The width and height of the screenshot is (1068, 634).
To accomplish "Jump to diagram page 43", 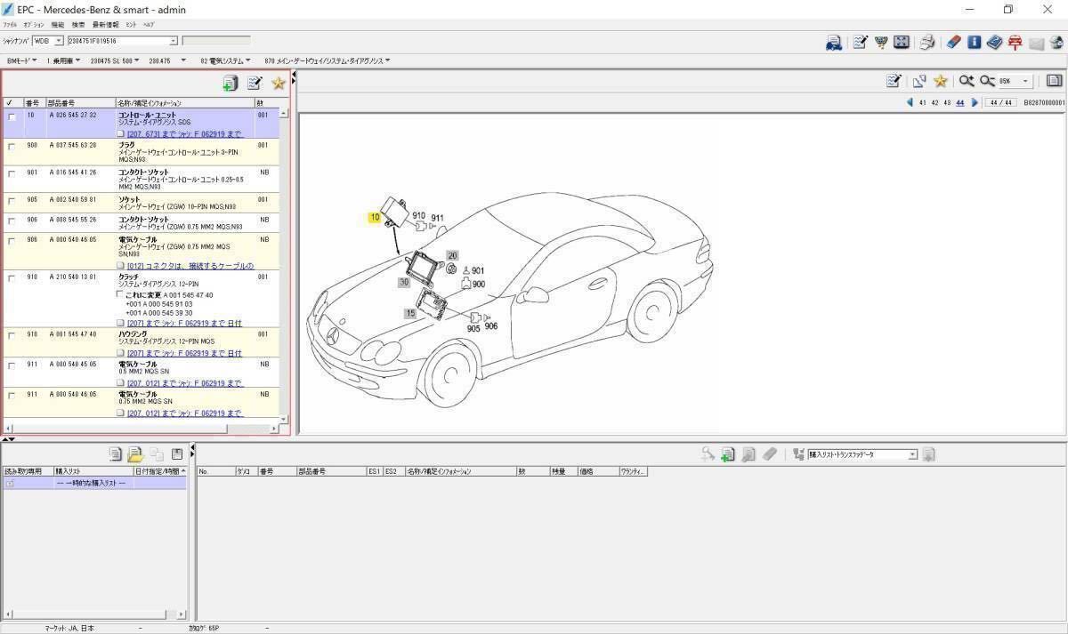I will pos(948,103).
